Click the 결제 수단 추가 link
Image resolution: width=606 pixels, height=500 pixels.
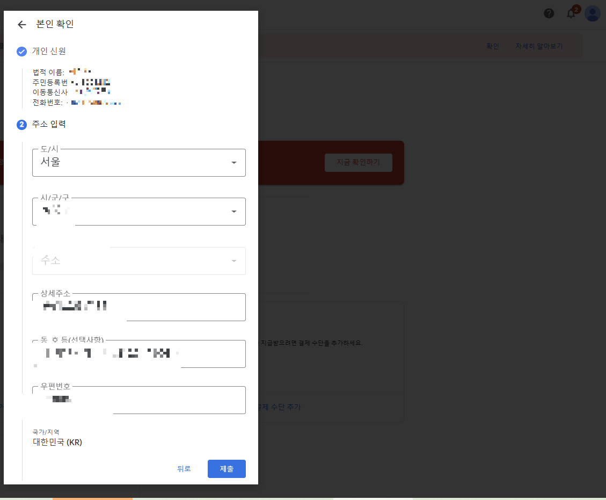pyautogui.click(x=279, y=407)
